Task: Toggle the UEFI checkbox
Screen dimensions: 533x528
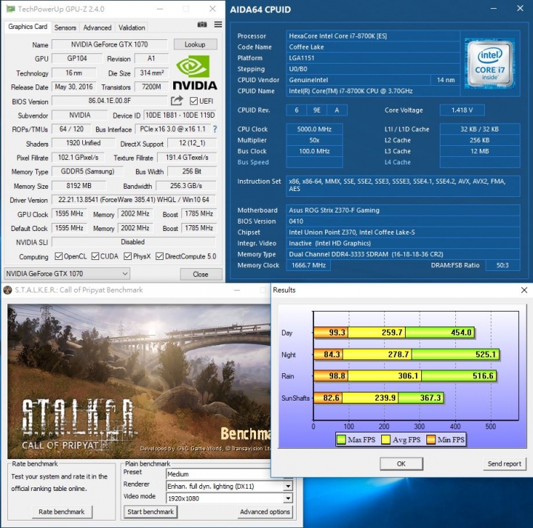Action: (194, 101)
